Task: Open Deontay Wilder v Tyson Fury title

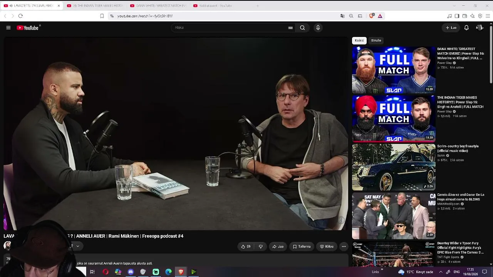Action: coord(460,248)
